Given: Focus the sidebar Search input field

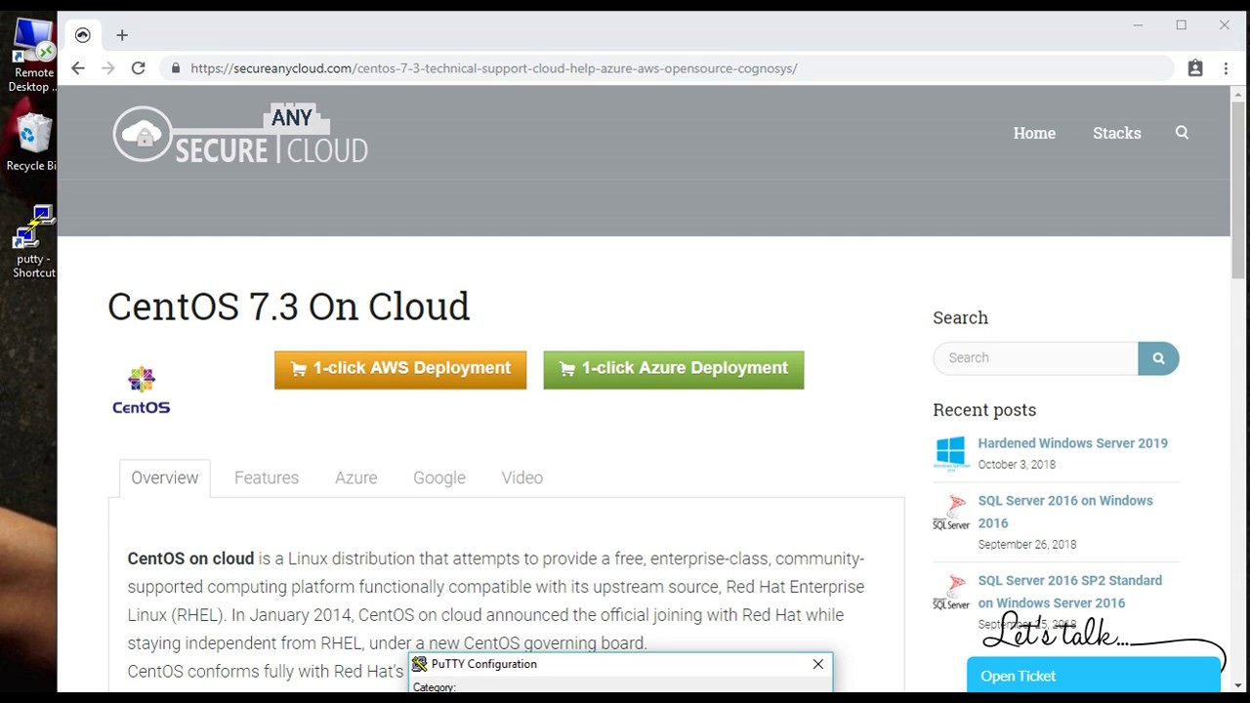Looking at the screenshot, I should (1035, 358).
